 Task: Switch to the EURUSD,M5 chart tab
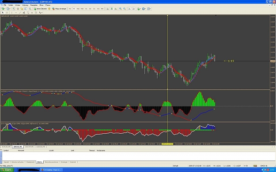tap(6, 147)
